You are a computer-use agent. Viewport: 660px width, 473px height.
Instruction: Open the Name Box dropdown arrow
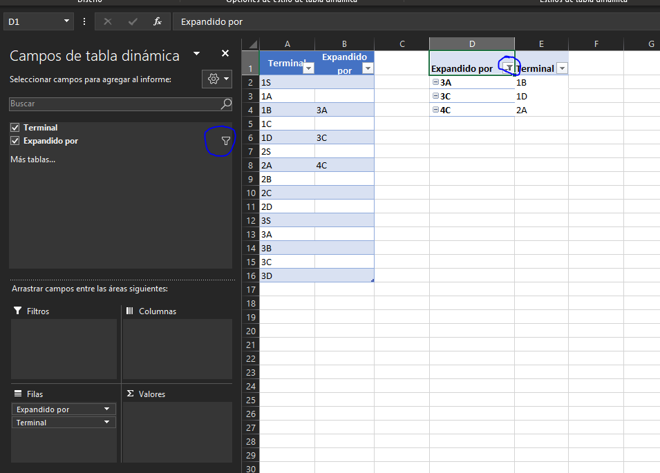(x=66, y=21)
